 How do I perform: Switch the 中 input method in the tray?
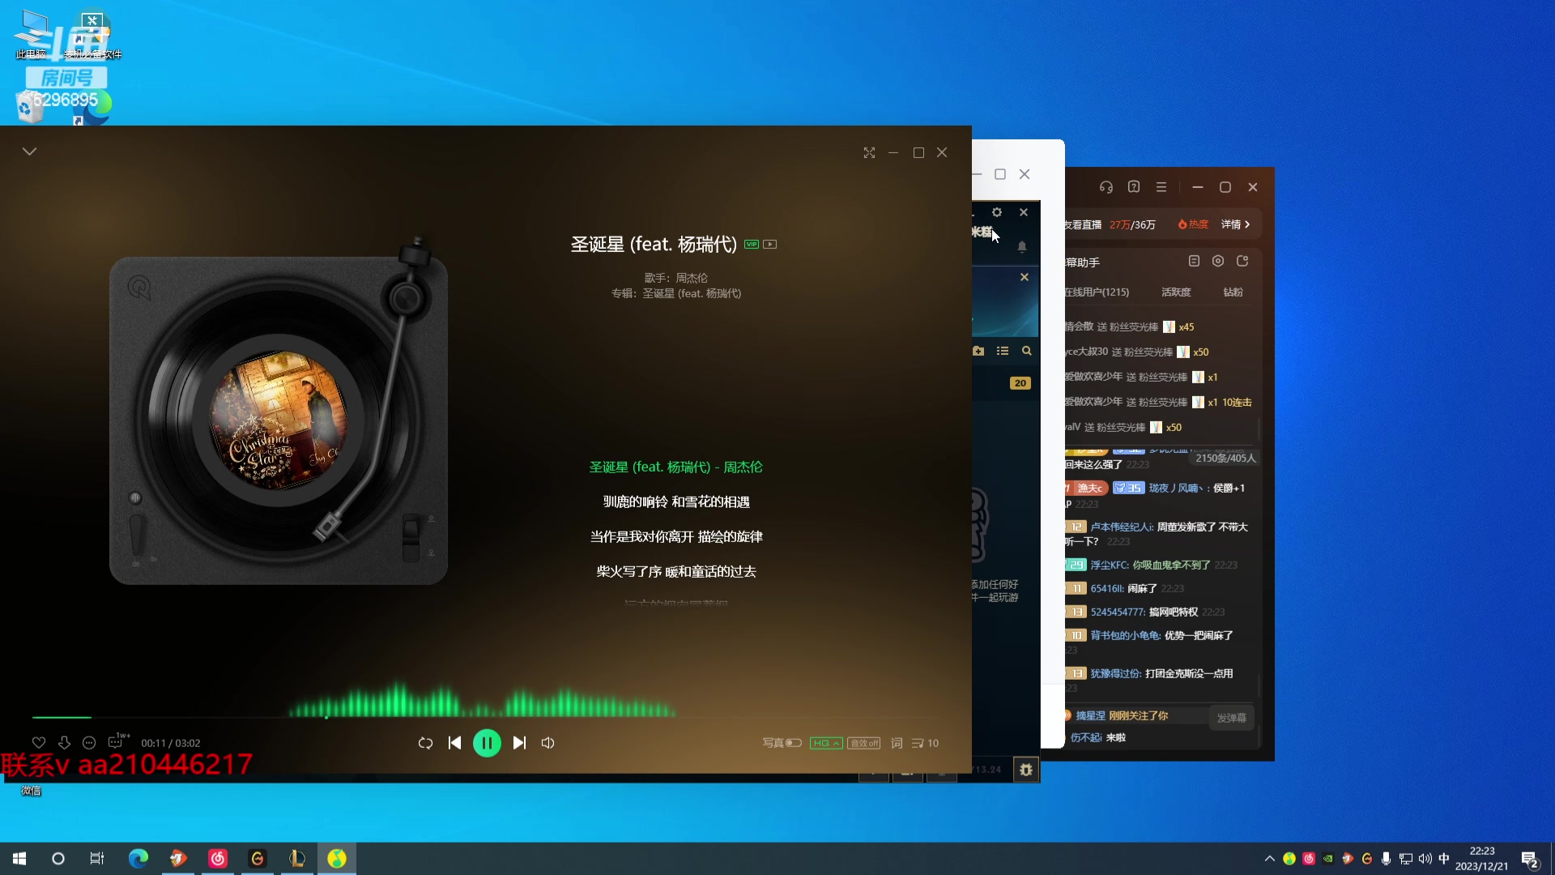1444,859
